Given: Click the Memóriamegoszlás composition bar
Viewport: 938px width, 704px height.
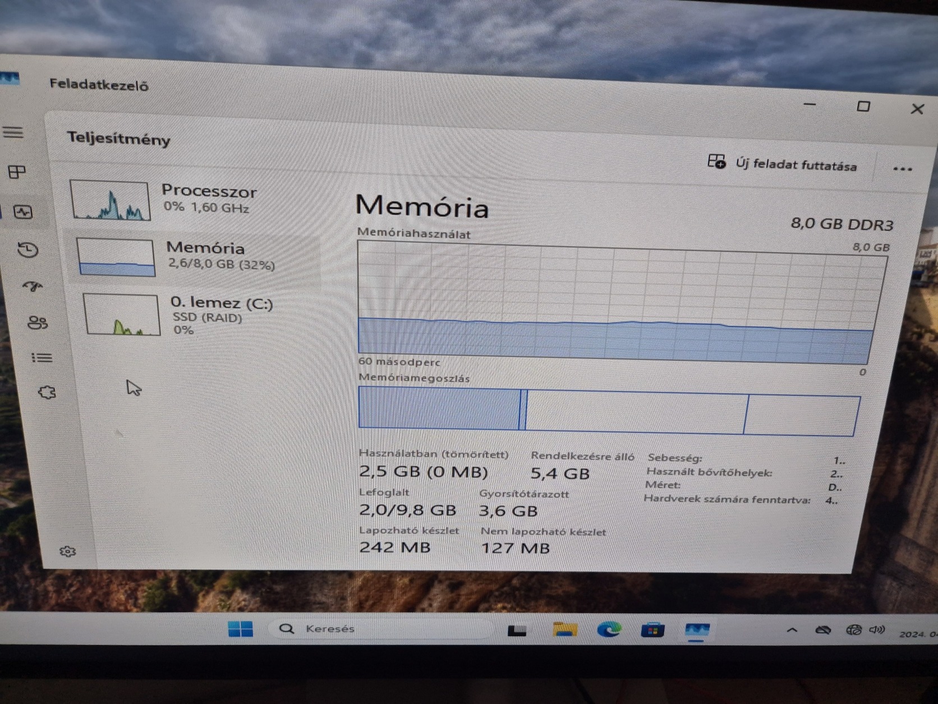Looking at the screenshot, I should (x=609, y=411).
